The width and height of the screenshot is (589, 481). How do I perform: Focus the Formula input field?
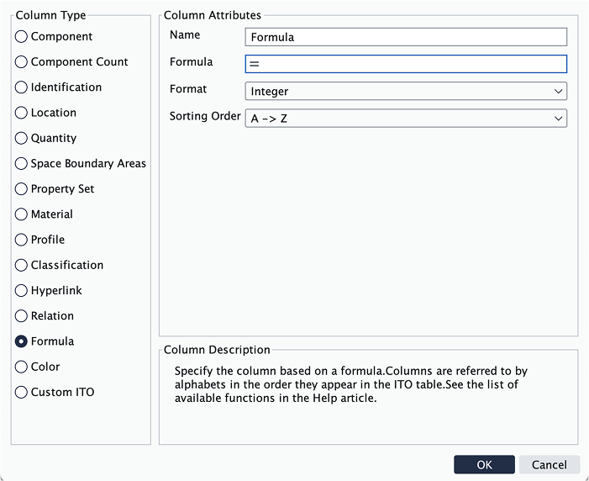click(x=406, y=64)
